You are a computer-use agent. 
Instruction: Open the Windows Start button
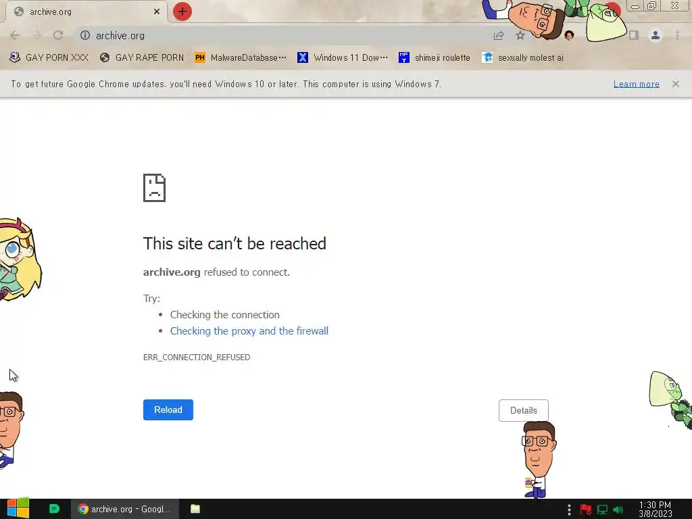(x=18, y=508)
